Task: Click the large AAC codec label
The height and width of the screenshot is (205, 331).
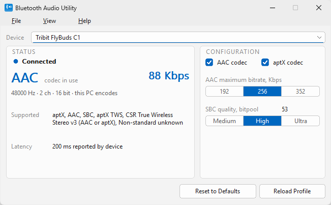Action: click(25, 78)
